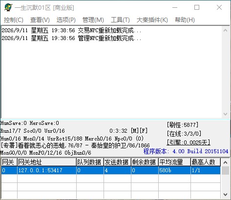Viewport: 231px width, 200px height.
Task: Click the Hum0/16 Mon0/14 status line
Action: (x=72, y=139)
